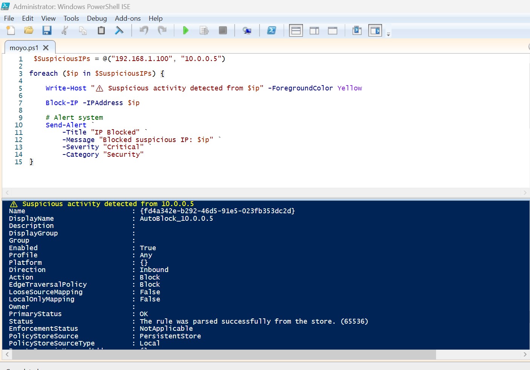This screenshot has width=530, height=370.
Task: Click the Yellow color argument on line 5
Action: [350, 88]
